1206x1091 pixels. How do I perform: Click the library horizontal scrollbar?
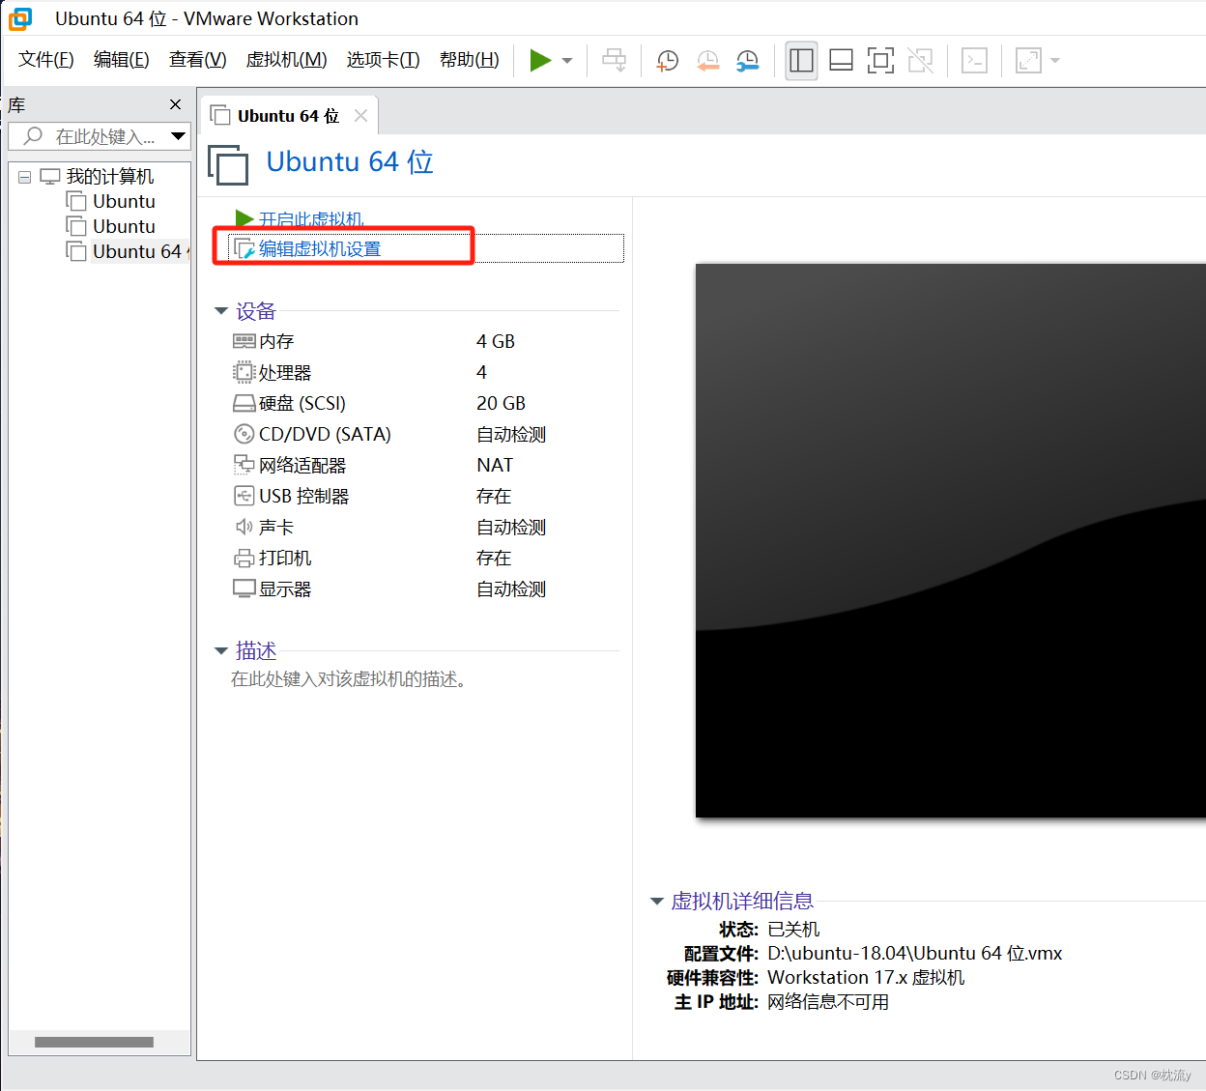click(94, 1042)
